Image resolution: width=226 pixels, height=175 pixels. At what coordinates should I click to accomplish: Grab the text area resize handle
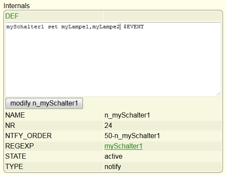(x=218, y=94)
